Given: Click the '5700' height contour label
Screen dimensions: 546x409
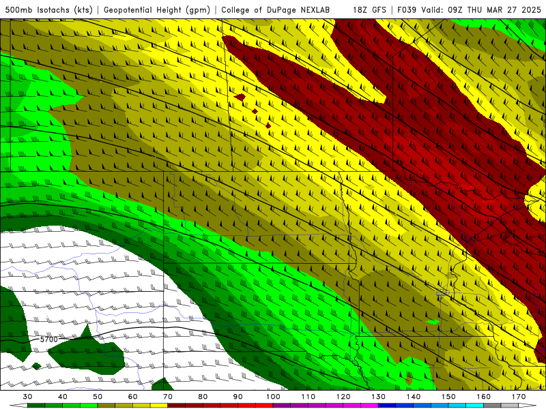Looking at the screenshot, I should coord(48,339).
